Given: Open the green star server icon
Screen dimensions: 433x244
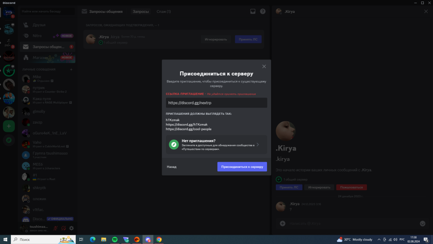Looking at the screenshot, I should pos(9,71).
